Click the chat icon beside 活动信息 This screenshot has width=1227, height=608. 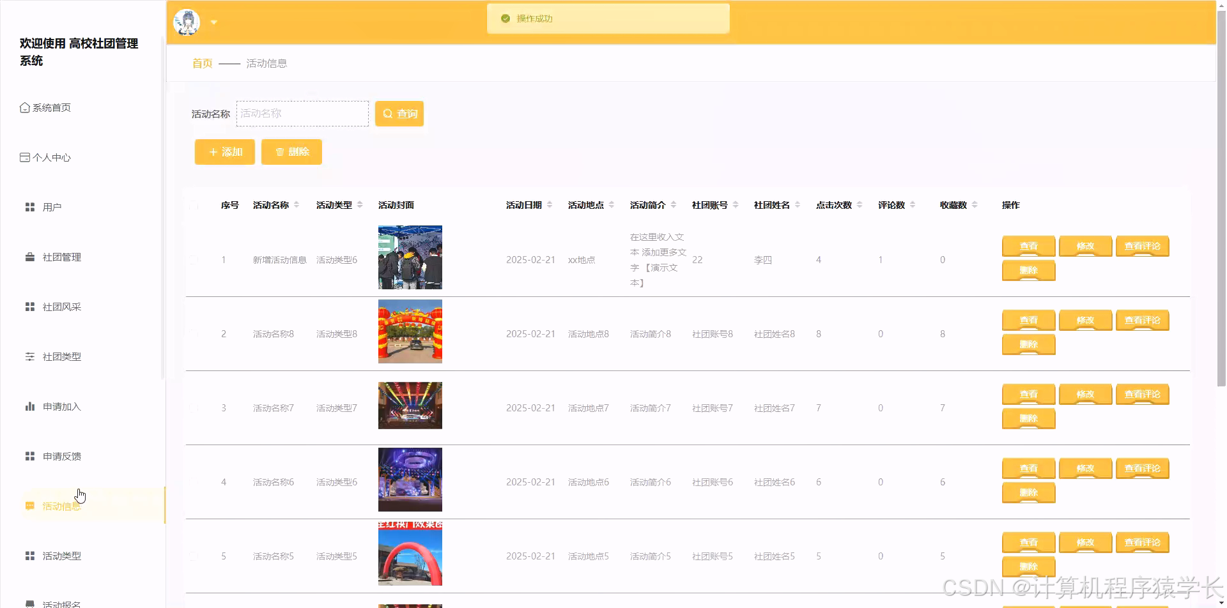click(x=30, y=506)
